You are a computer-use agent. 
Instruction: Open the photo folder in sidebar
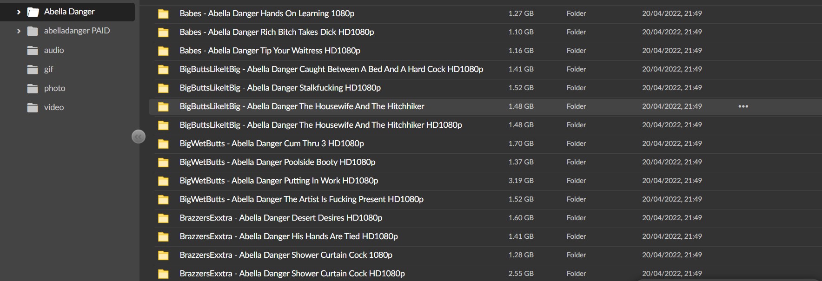(x=54, y=88)
